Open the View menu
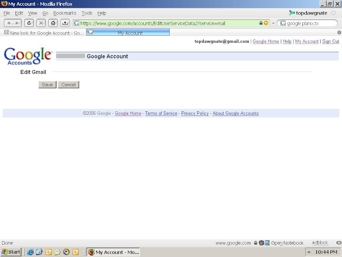 (33, 13)
